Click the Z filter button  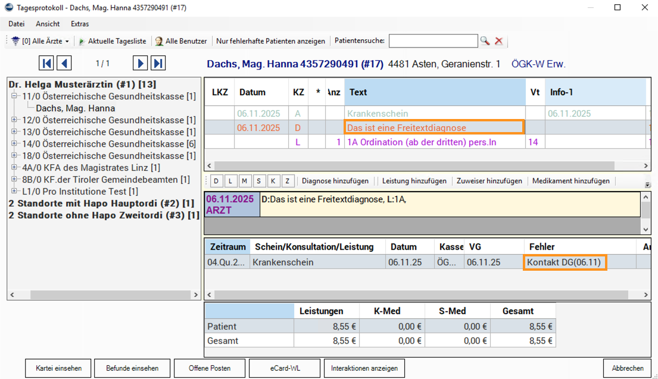(288, 181)
